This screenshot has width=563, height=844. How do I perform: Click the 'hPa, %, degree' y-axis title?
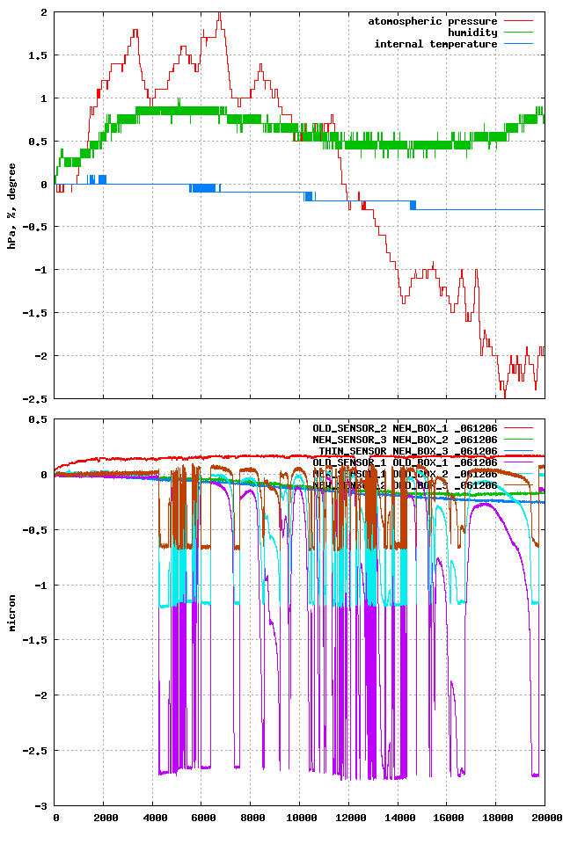11,206
